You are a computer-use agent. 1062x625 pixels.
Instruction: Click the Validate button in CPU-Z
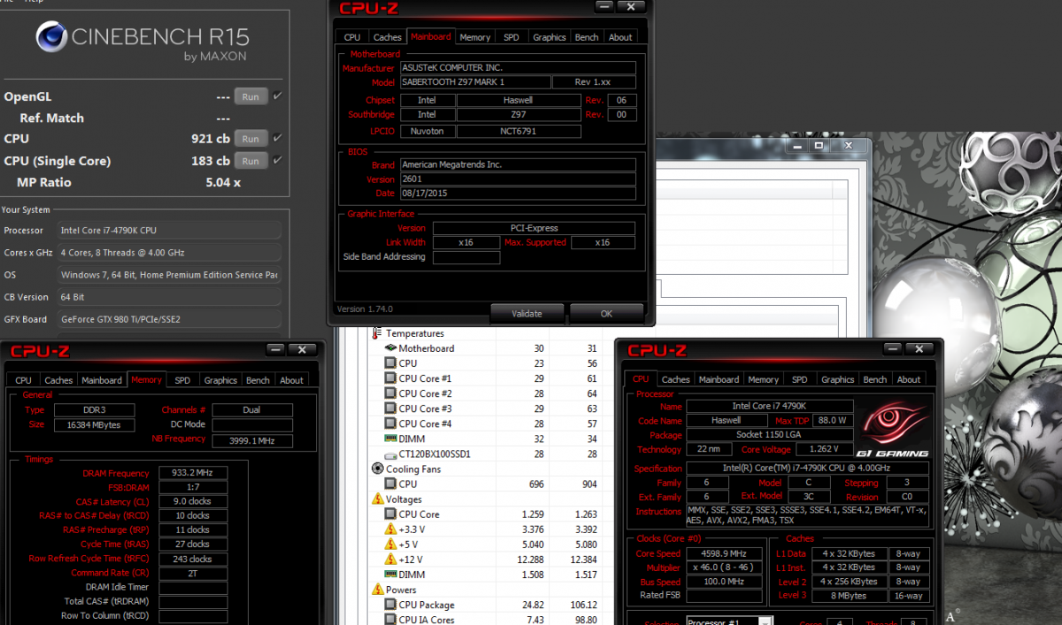pos(527,313)
